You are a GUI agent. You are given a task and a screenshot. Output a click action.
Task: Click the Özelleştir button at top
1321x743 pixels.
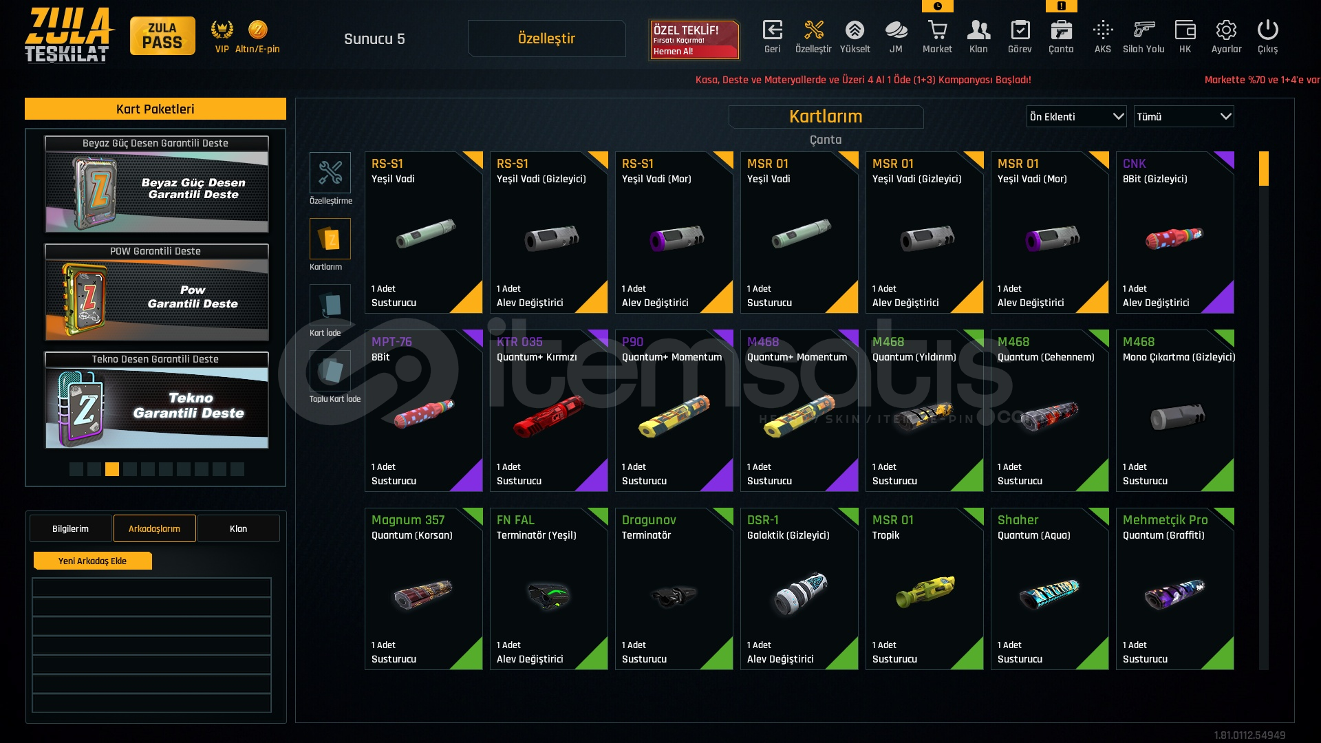[x=546, y=39]
